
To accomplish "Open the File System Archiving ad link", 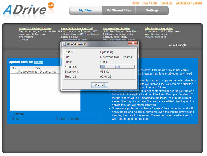I will [159, 28].
